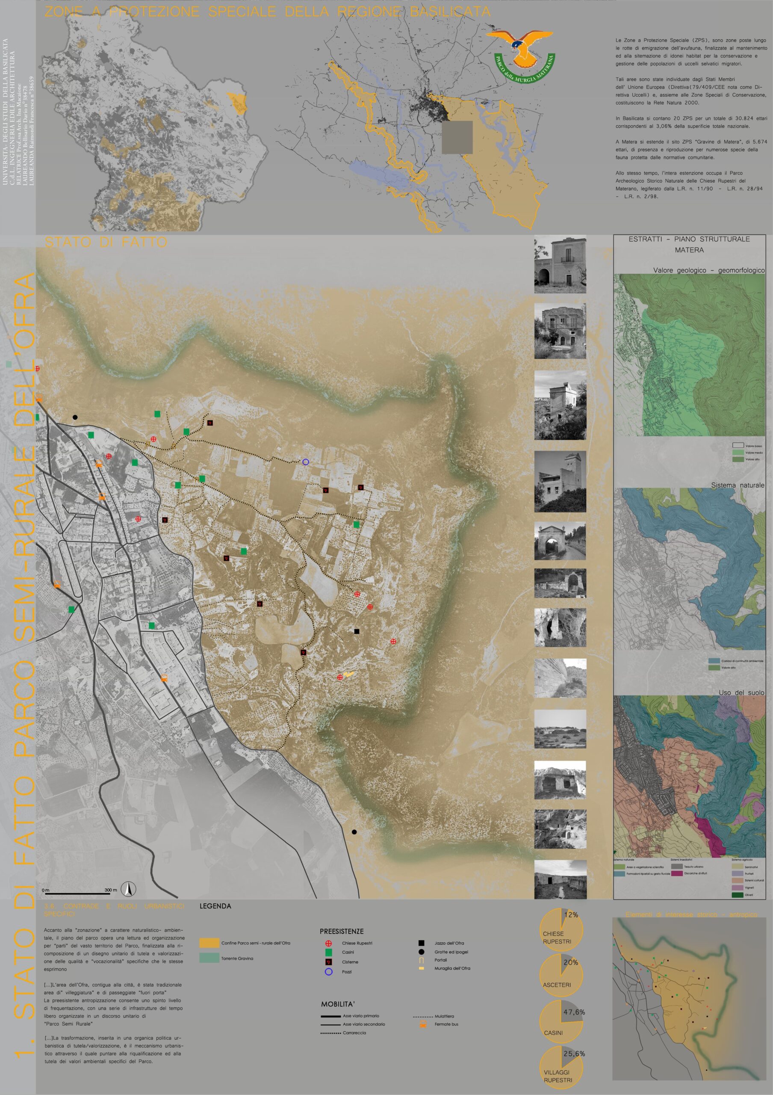Click the 'MOBILITA'' heading
The width and height of the screenshot is (773, 1095).
pos(338,1004)
